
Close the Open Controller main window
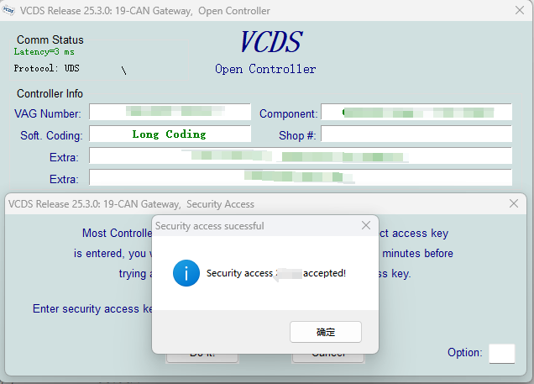520,11
